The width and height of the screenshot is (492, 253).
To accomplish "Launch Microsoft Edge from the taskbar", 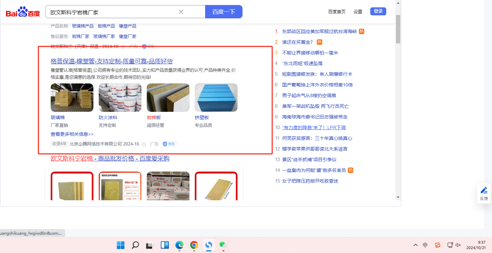I will tap(179, 245).
